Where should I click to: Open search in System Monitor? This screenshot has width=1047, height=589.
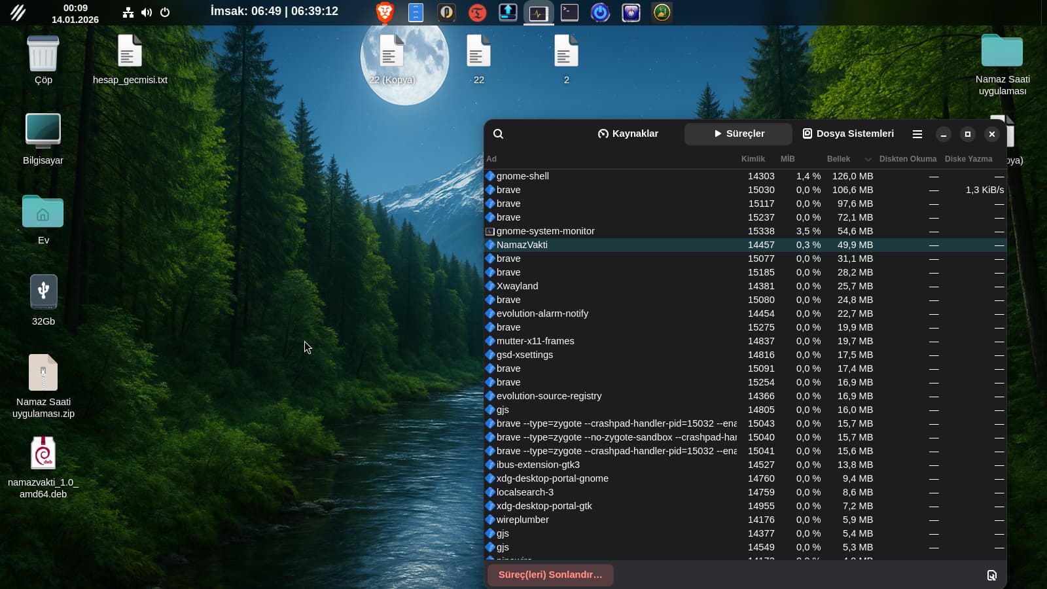point(498,134)
